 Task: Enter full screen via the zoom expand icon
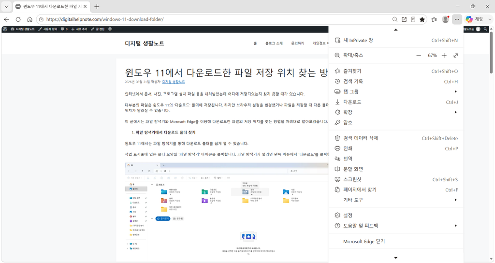coord(455,56)
